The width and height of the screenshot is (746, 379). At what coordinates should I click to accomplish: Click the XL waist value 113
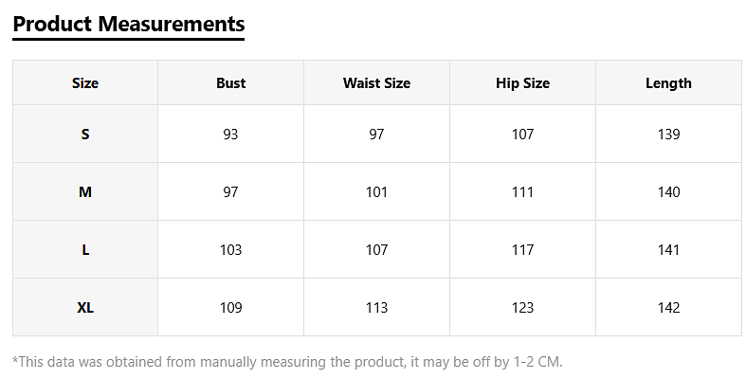376,308
